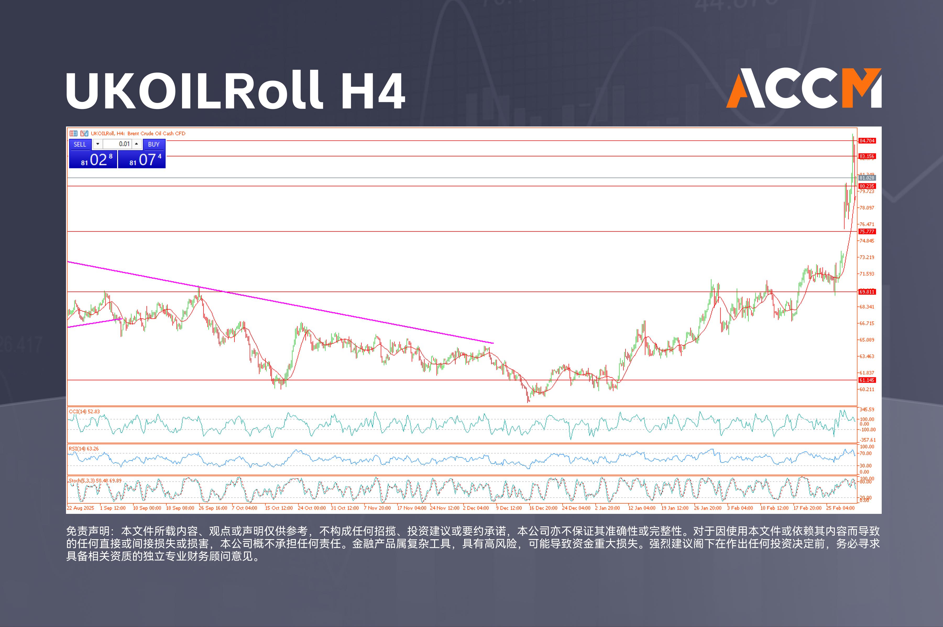Image resolution: width=943 pixels, height=627 pixels.
Task: Click the ACCM logo
Action: [x=803, y=88]
